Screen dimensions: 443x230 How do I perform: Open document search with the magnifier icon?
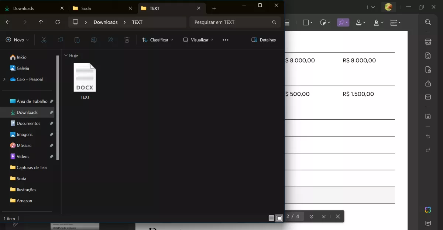[x=427, y=22]
